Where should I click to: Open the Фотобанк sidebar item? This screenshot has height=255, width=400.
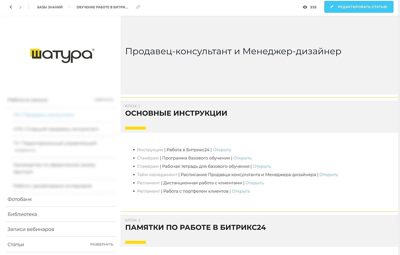tap(20, 199)
